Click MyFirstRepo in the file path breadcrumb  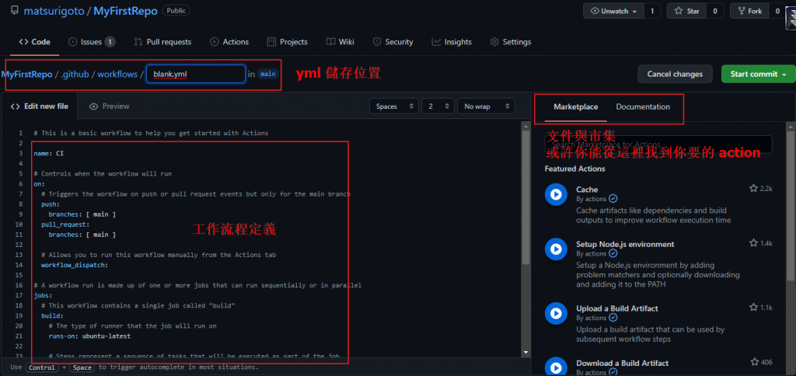pos(26,74)
